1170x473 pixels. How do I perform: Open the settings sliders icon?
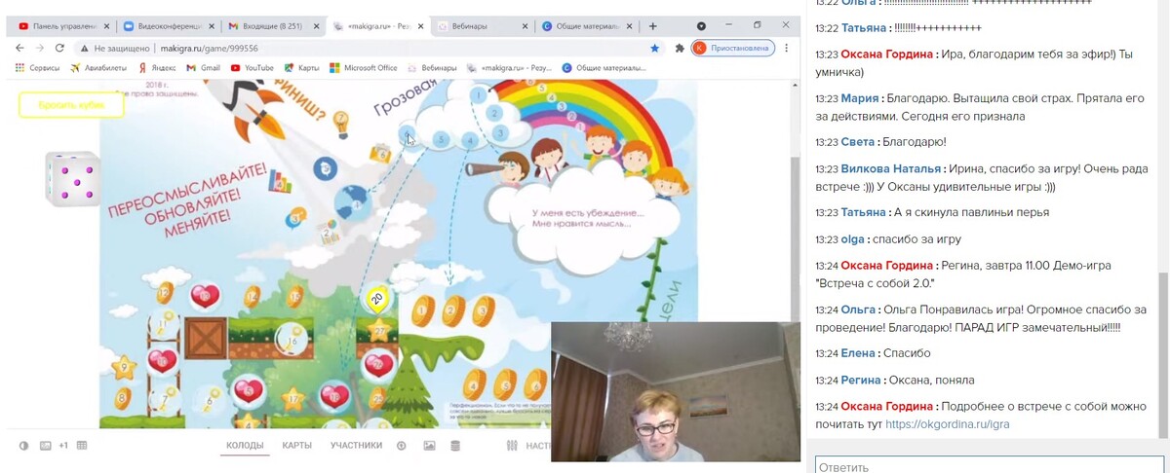pyautogui.click(x=512, y=446)
